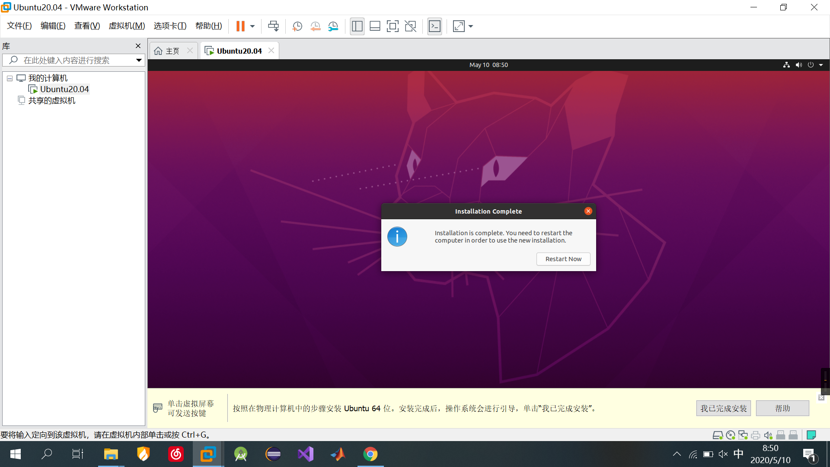The image size is (830, 467).
Task: Open the 选项卡(T) menu
Action: point(170,26)
